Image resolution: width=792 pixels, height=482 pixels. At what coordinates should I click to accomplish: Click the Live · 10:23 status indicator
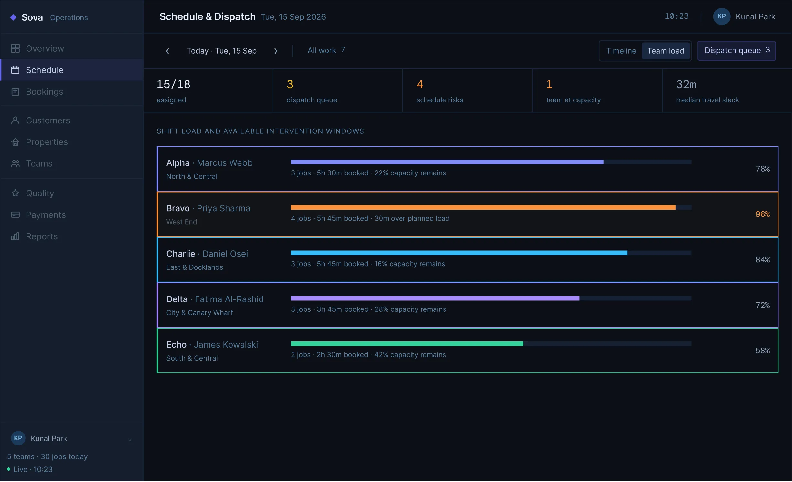tap(30, 470)
